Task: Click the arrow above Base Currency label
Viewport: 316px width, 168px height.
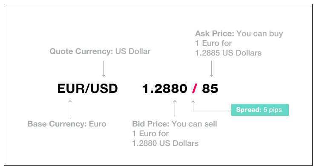Action: point(70,108)
